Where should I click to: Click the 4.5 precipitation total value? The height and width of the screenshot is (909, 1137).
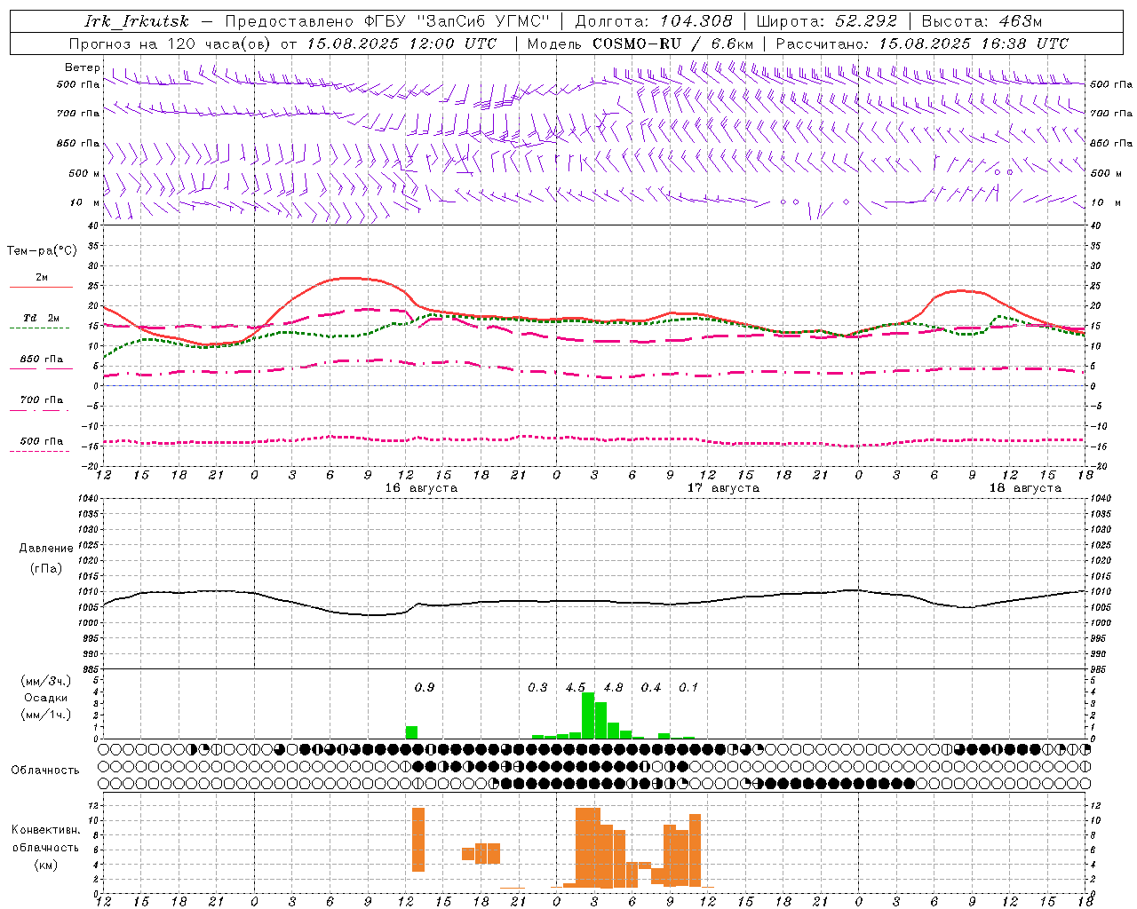(576, 688)
